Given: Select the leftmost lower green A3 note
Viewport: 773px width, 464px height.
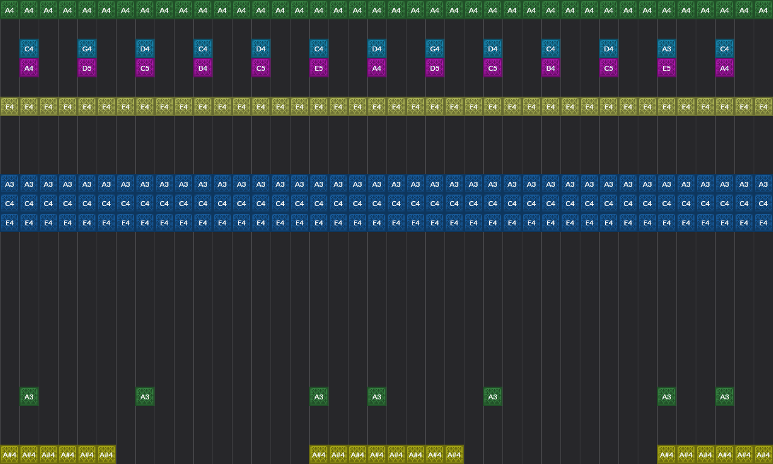Looking at the screenshot, I should pyautogui.click(x=28, y=397).
